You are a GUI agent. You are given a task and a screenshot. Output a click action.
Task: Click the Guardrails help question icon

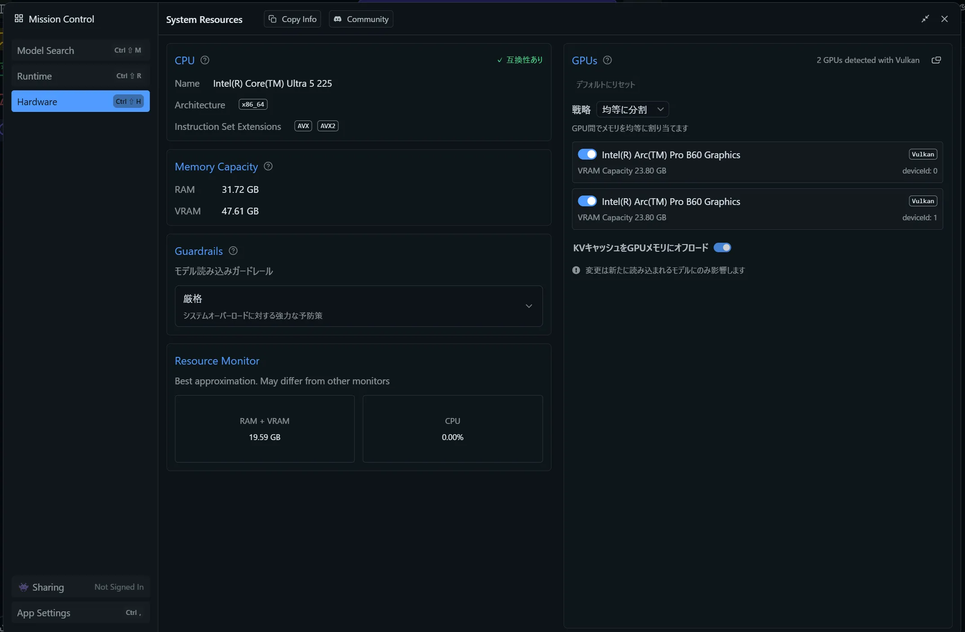(233, 251)
